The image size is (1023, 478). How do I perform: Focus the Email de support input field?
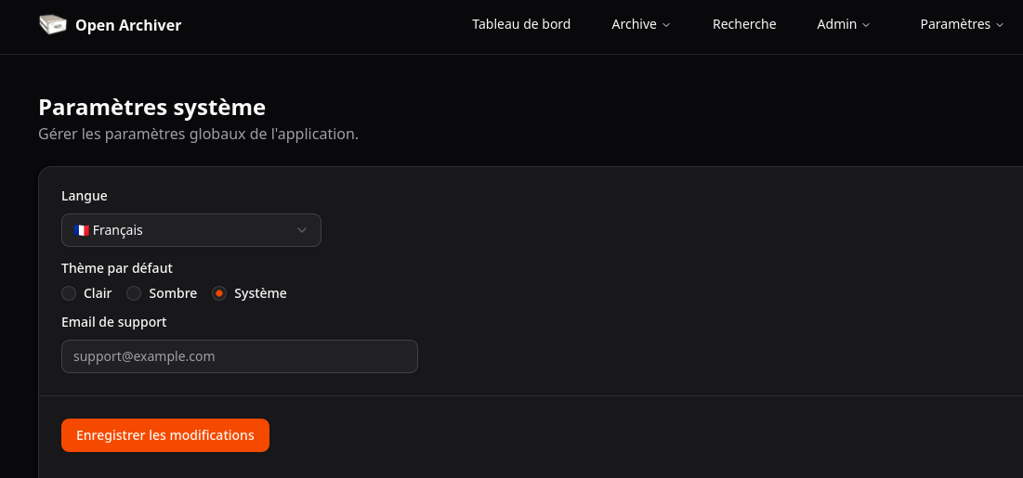click(x=239, y=356)
